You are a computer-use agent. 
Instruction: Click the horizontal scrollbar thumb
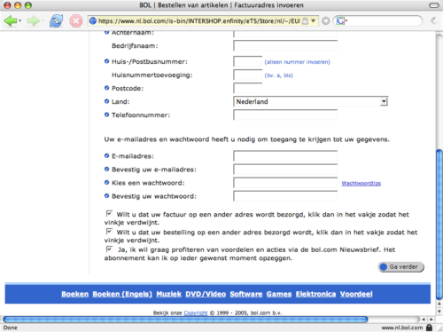pyautogui.click(x=185, y=320)
